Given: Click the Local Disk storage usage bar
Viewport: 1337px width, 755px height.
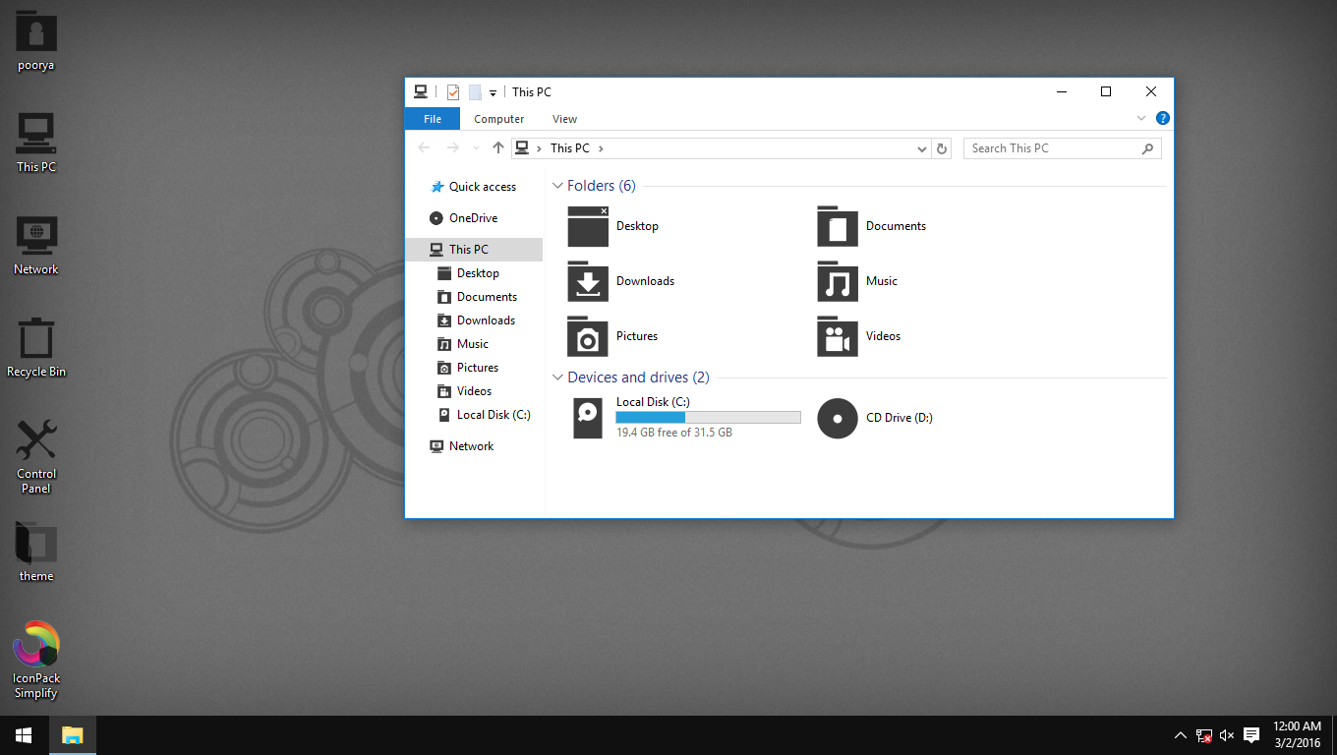Looking at the screenshot, I should pos(708,417).
